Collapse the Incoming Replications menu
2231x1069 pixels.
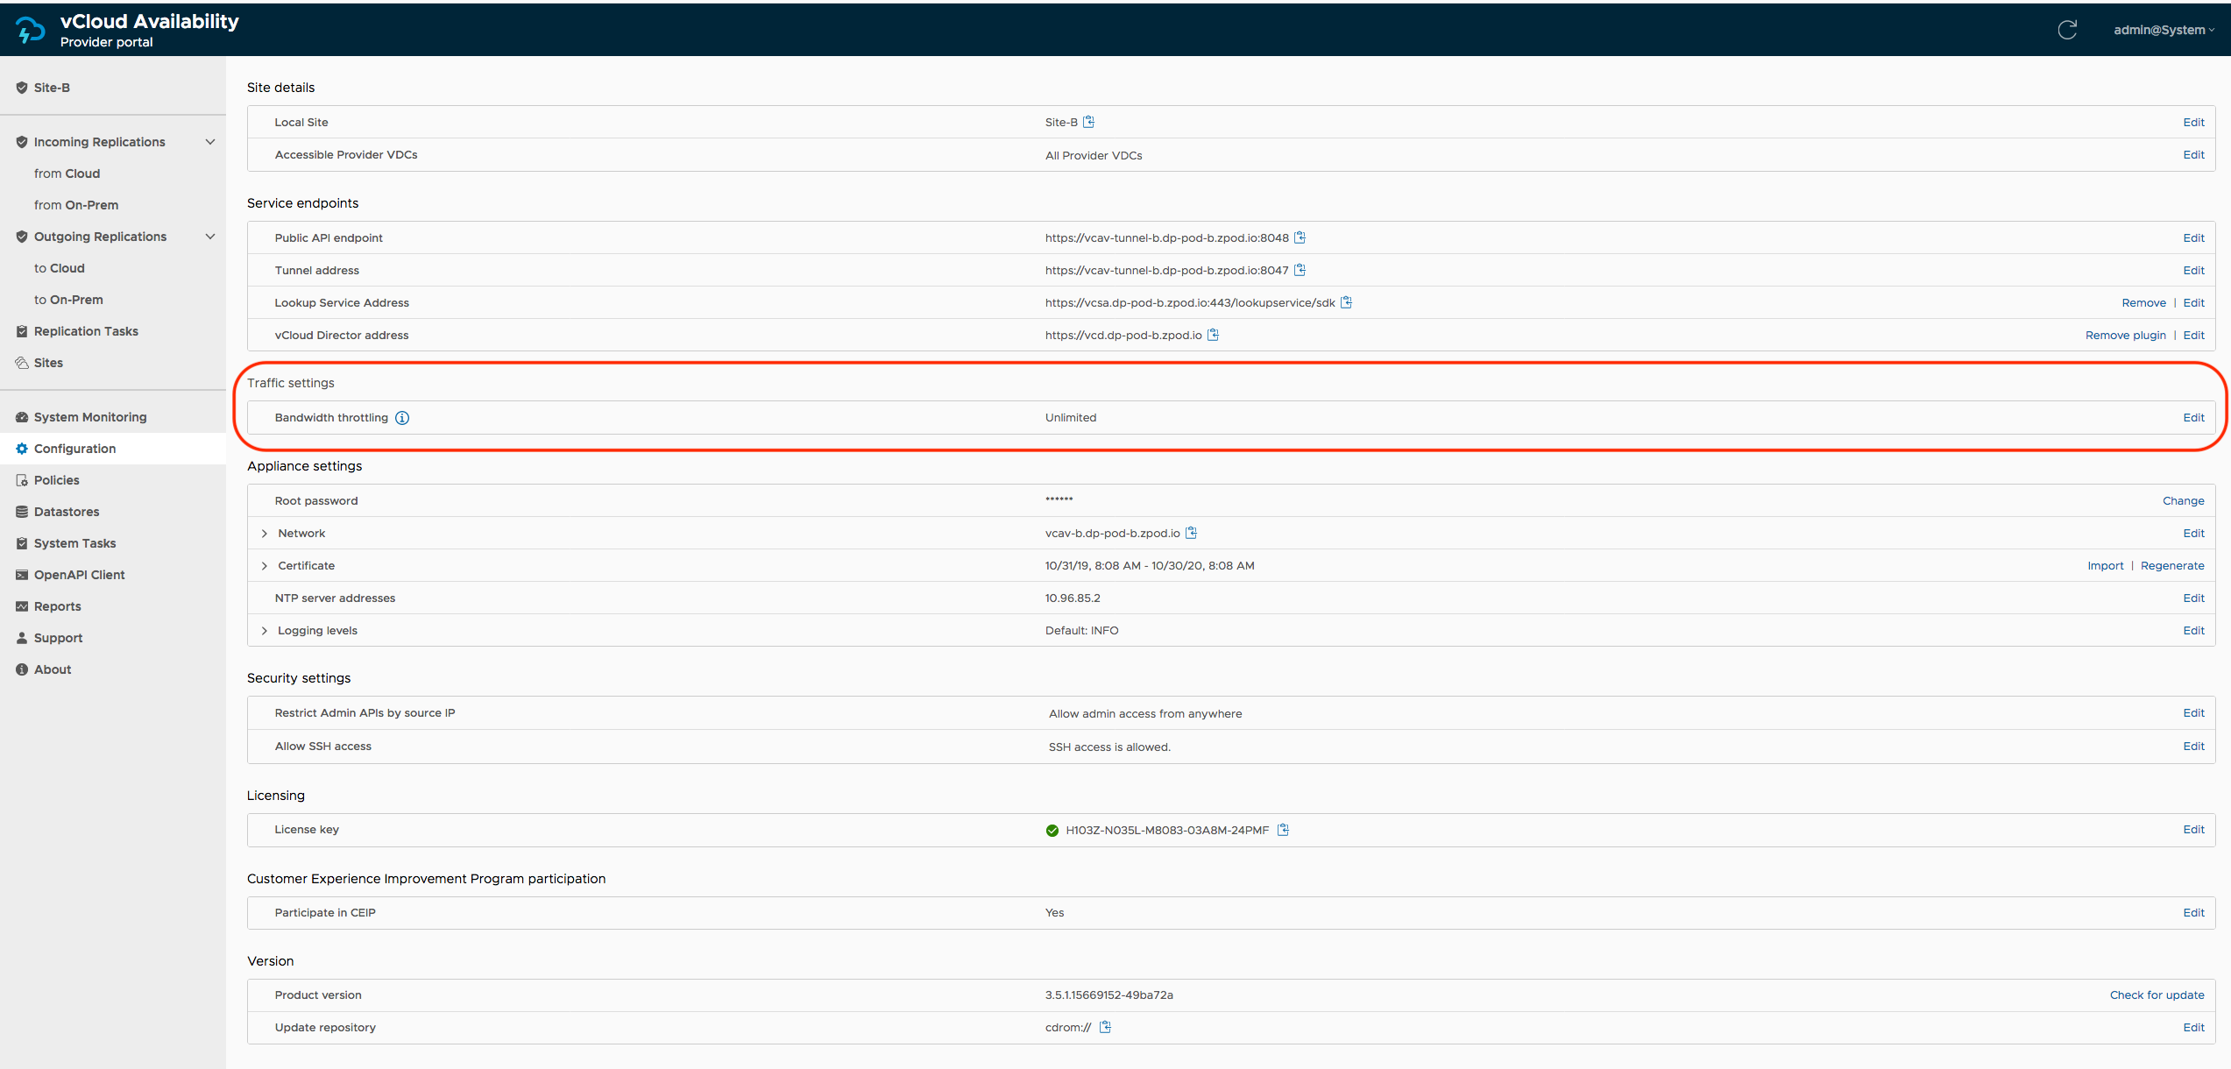tap(210, 142)
